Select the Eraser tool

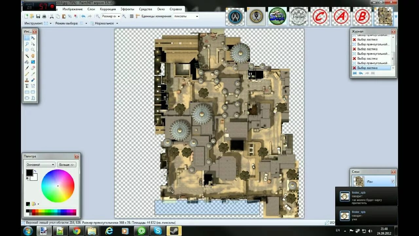click(x=33, y=68)
